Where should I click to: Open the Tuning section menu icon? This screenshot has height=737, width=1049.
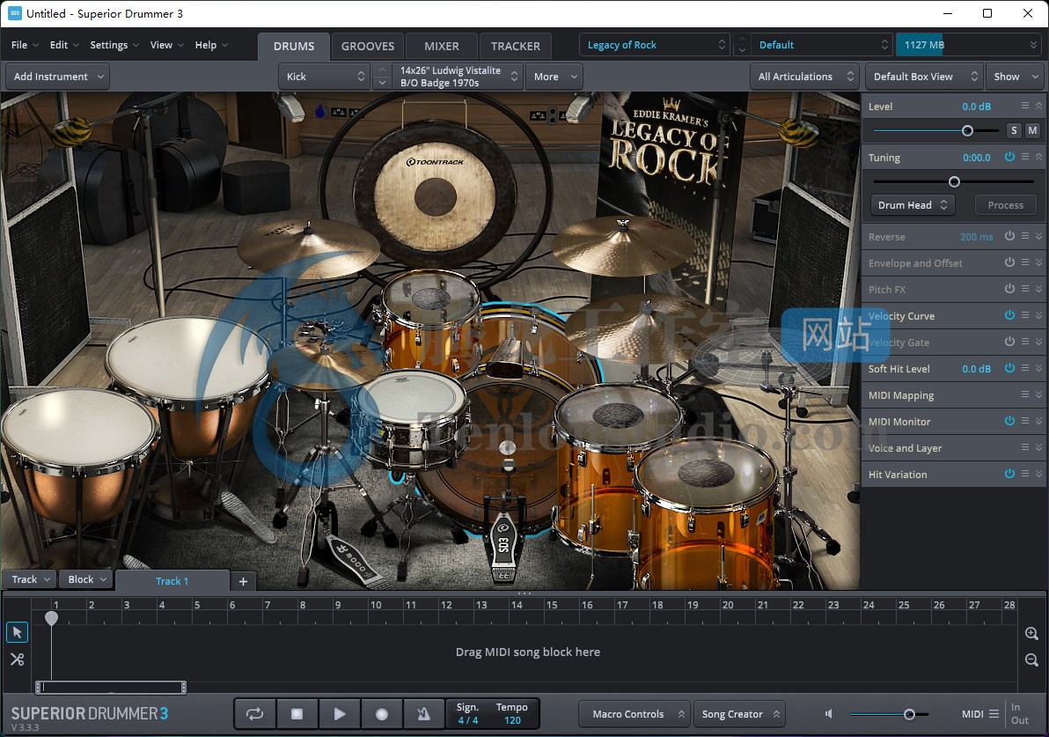(1025, 157)
